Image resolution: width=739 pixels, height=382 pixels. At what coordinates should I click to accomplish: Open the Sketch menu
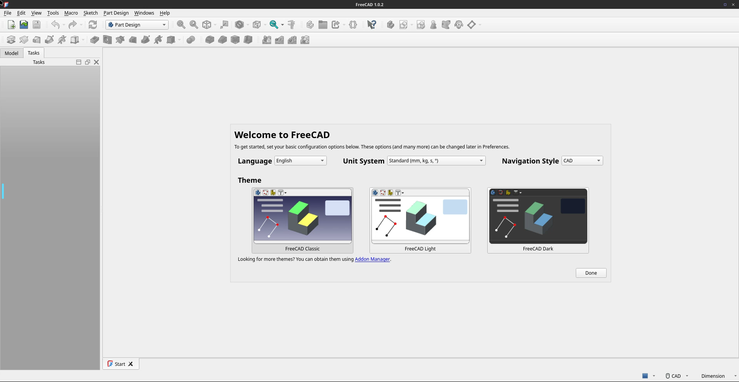(90, 13)
